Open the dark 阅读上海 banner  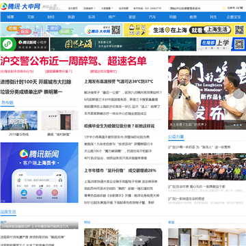coord(123,44)
